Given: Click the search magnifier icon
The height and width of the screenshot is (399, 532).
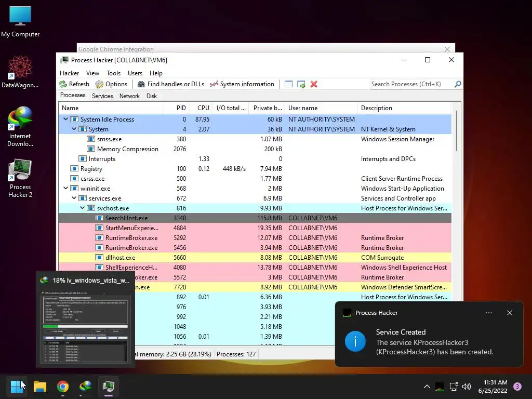Looking at the screenshot, I should pos(458,84).
